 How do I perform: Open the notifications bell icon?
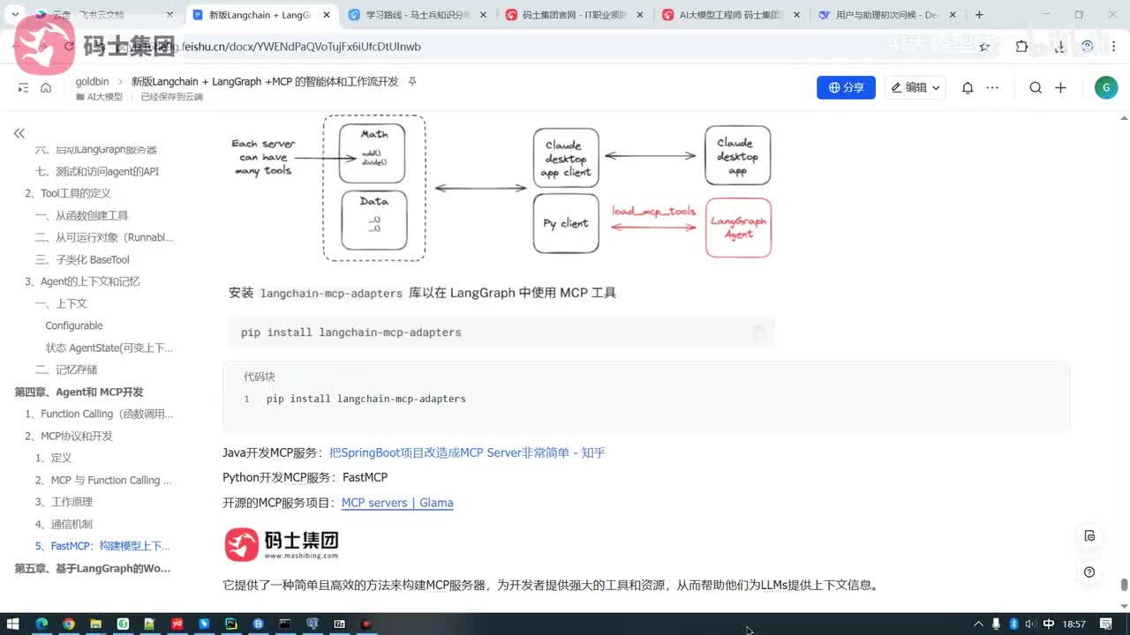(x=968, y=87)
